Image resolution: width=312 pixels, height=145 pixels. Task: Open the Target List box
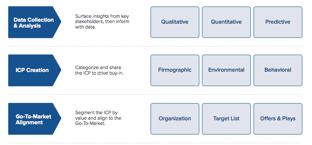(226, 119)
